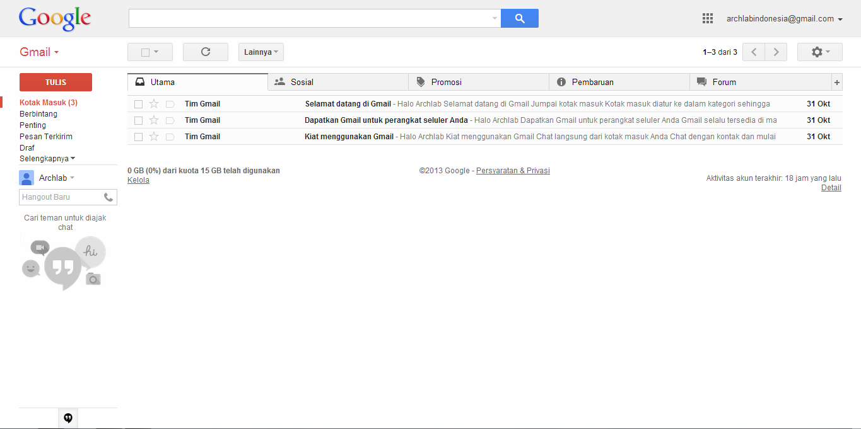861x429 pixels.
Task: Tick the 'Kiat menggunakan Gmail' checkbox
Action: coord(138,137)
